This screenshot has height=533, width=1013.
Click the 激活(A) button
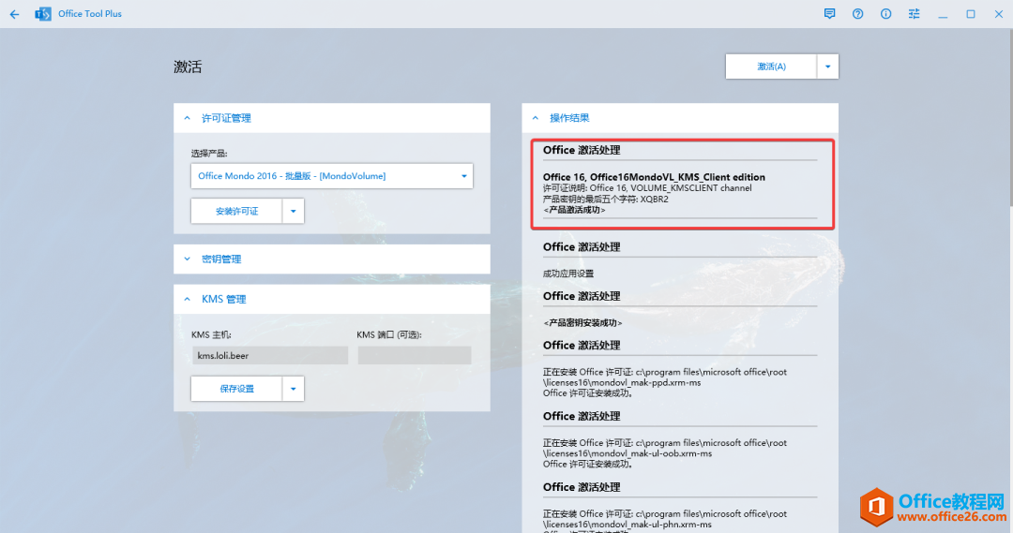click(x=771, y=67)
